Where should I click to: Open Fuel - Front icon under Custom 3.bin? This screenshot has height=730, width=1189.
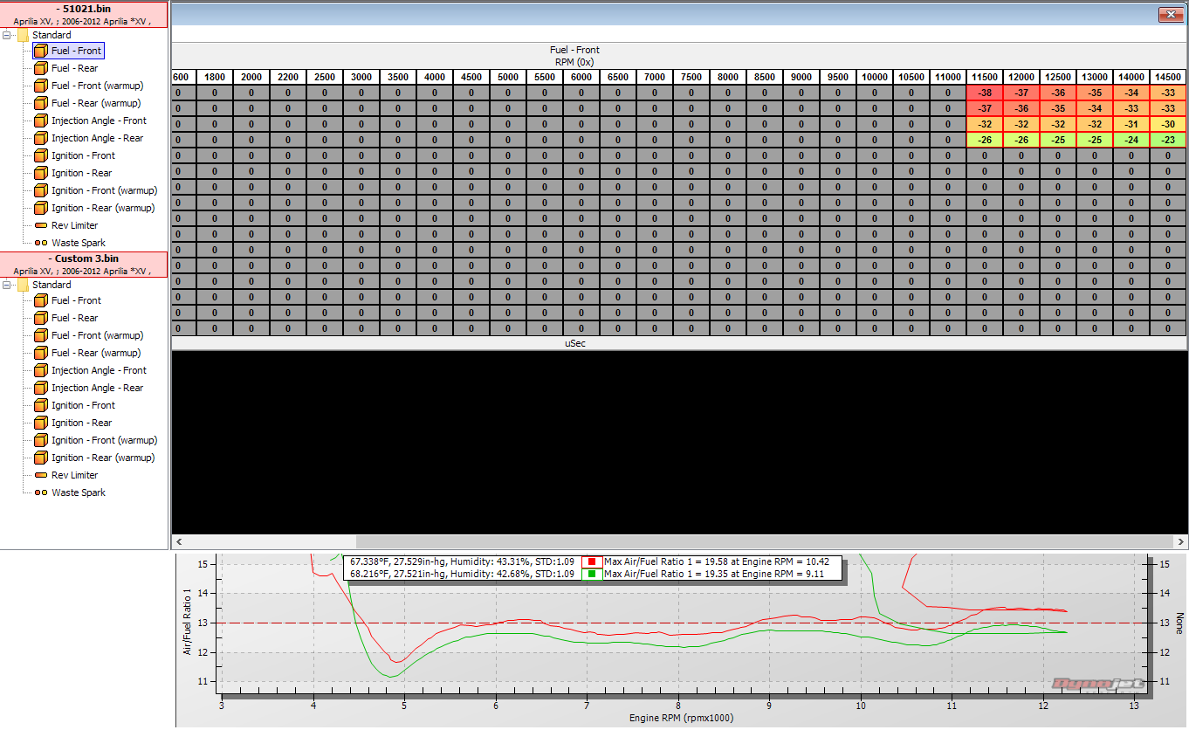click(40, 300)
